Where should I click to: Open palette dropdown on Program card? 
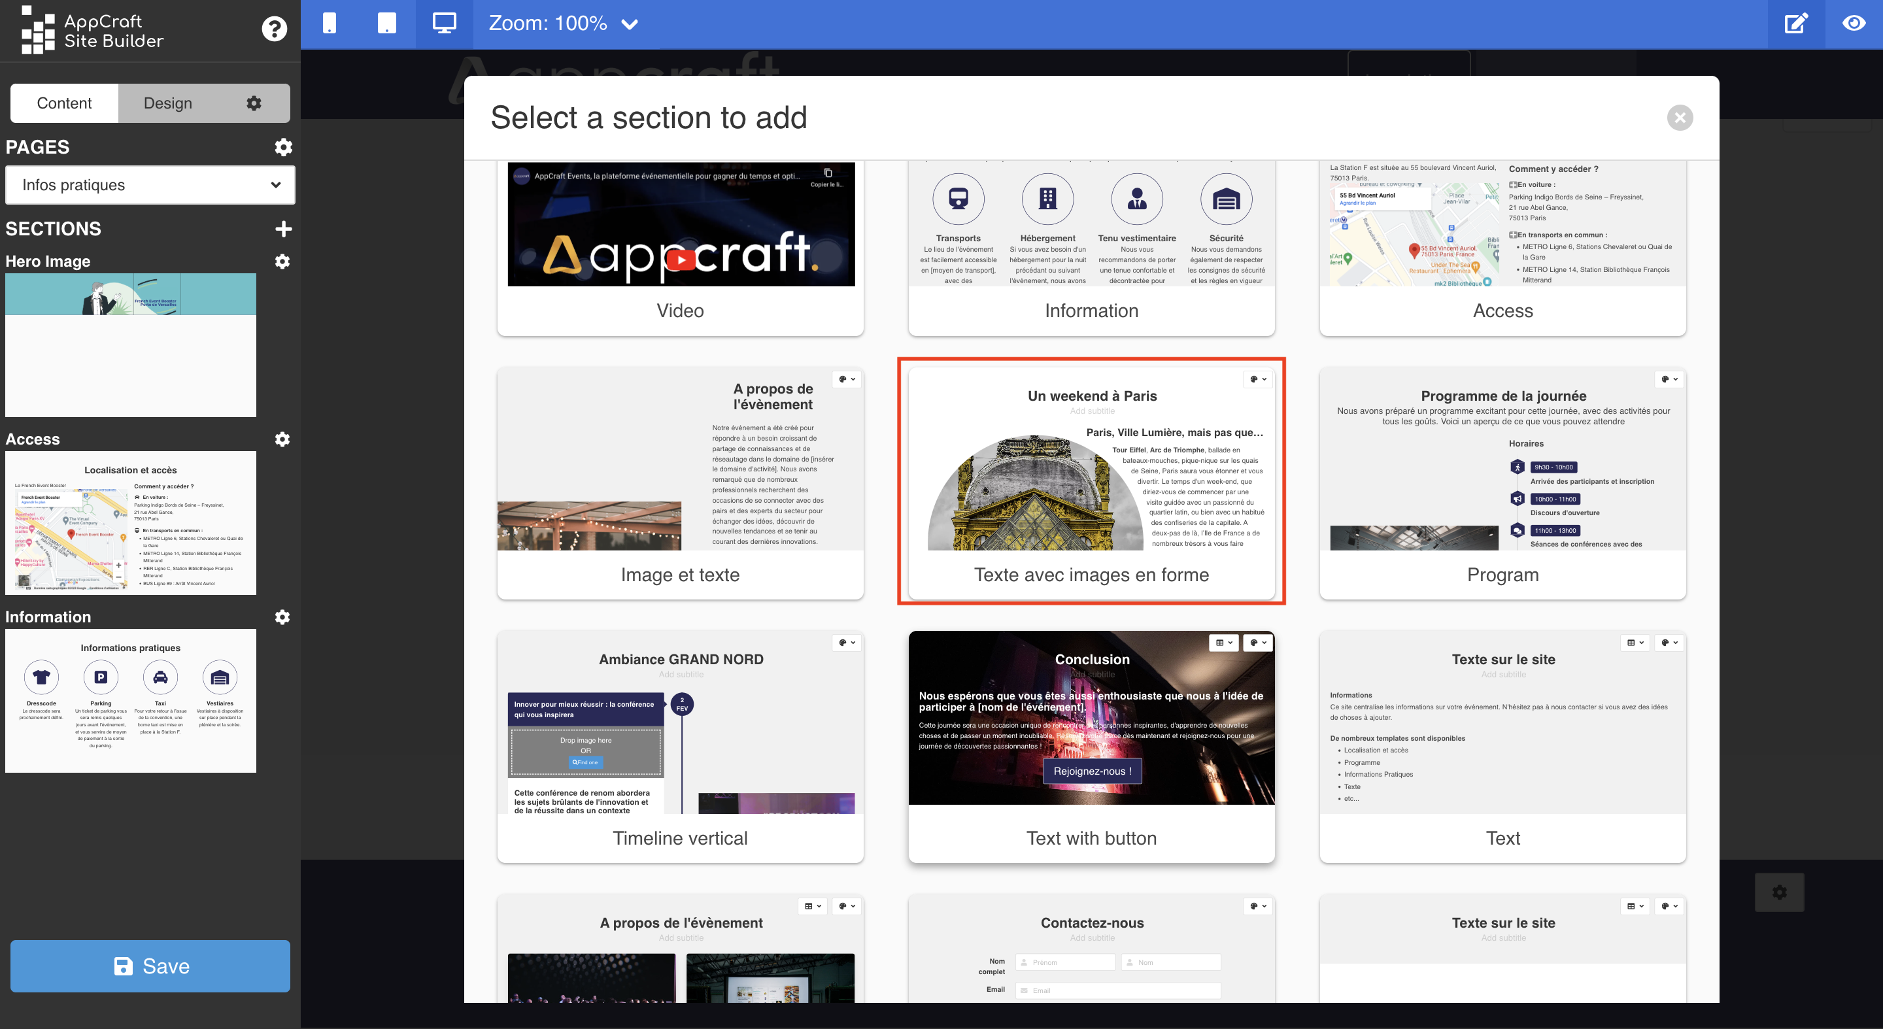[1669, 379]
